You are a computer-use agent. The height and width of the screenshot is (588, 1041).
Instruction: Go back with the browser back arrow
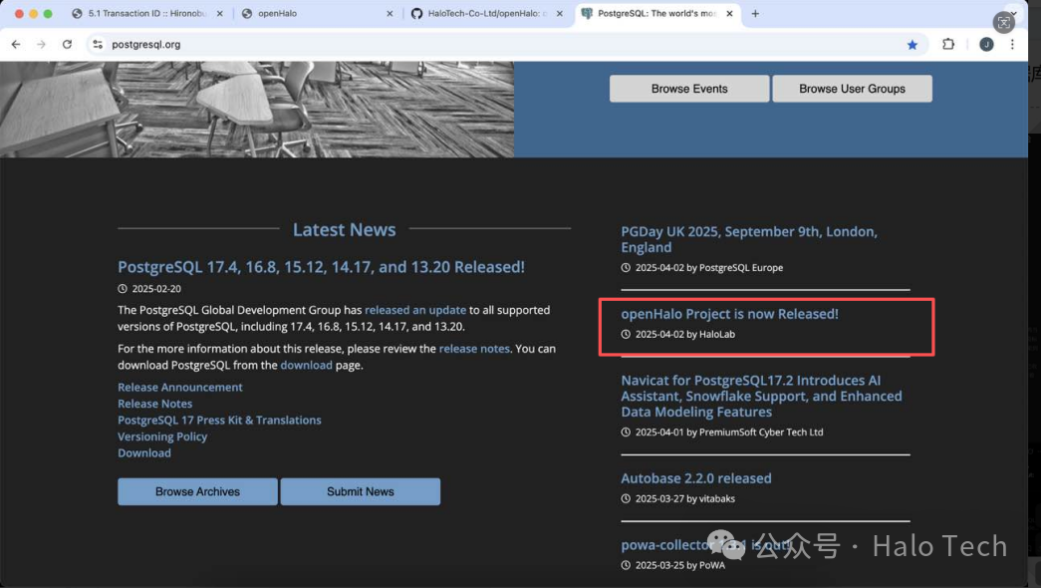point(16,45)
